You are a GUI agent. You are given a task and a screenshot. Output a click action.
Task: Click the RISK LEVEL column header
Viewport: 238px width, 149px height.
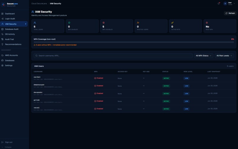point(188,72)
